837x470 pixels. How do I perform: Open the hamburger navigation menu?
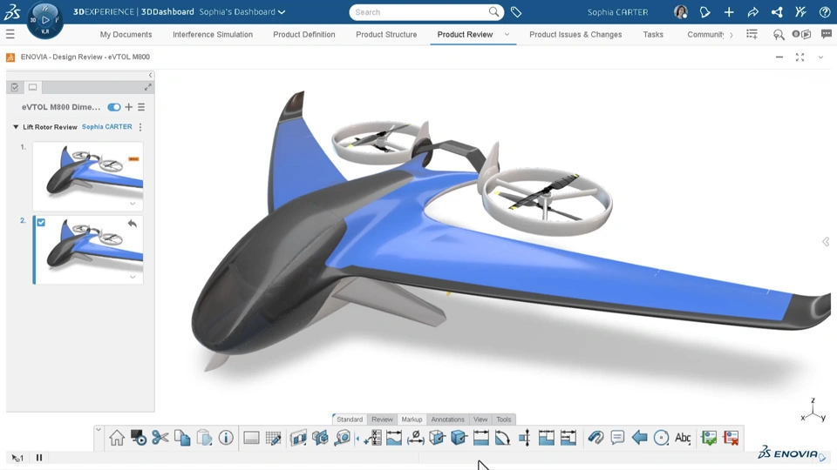10,35
